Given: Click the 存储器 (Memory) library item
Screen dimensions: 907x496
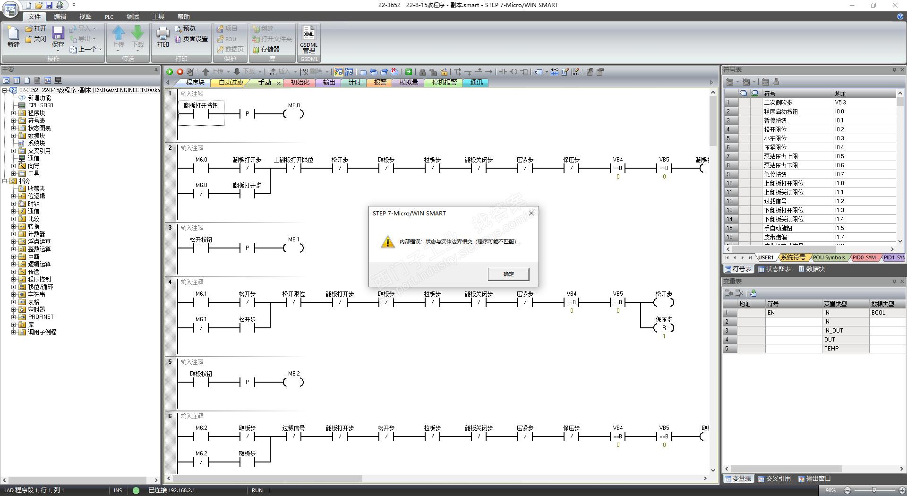Looking at the screenshot, I should click(x=266, y=49).
